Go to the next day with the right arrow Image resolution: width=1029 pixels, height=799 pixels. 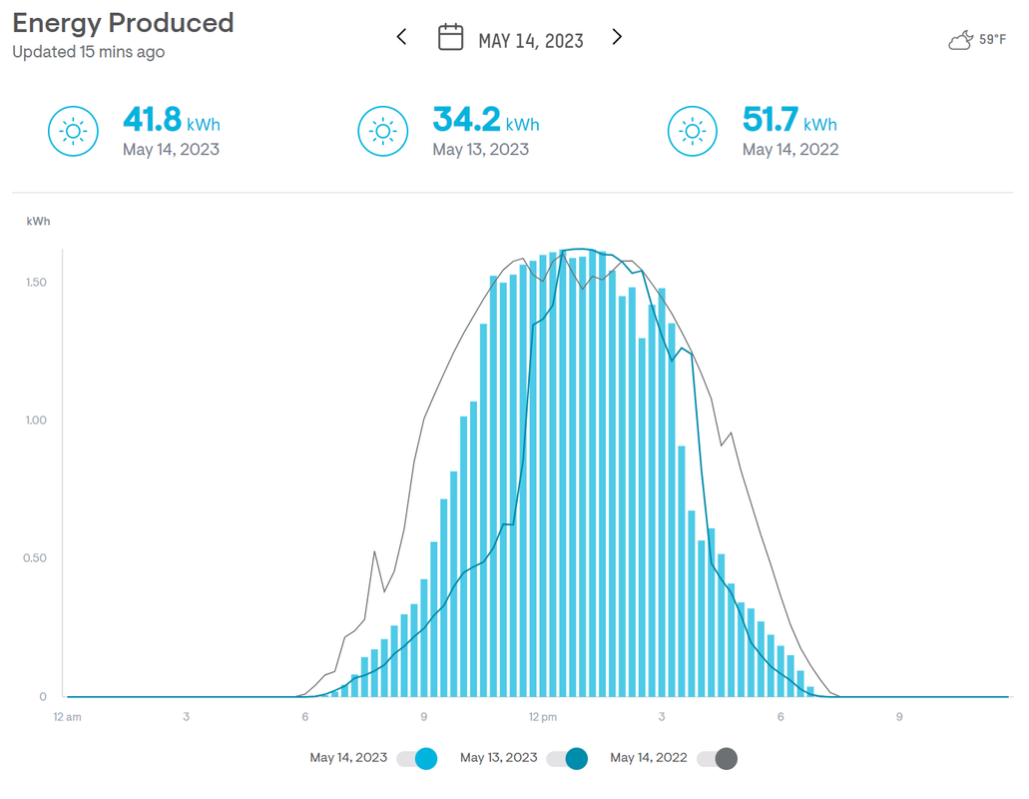617,37
